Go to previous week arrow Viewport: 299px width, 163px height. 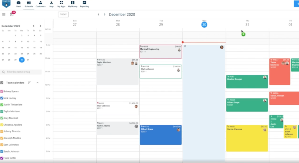coord(98,15)
